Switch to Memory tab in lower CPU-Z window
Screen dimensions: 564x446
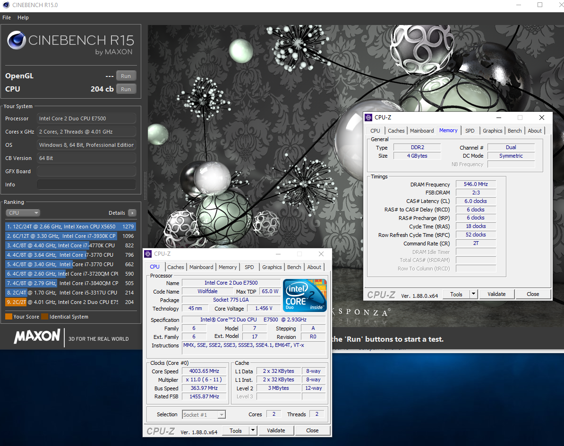pos(228,267)
